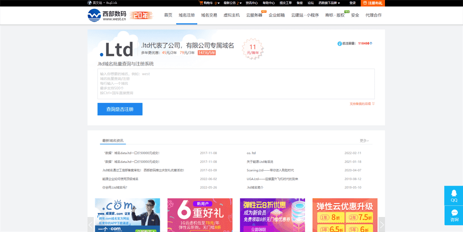Open article 关于能源.Ltd有话说
The height and width of the screenshot is (232, 463).
(x=260, y=162)
